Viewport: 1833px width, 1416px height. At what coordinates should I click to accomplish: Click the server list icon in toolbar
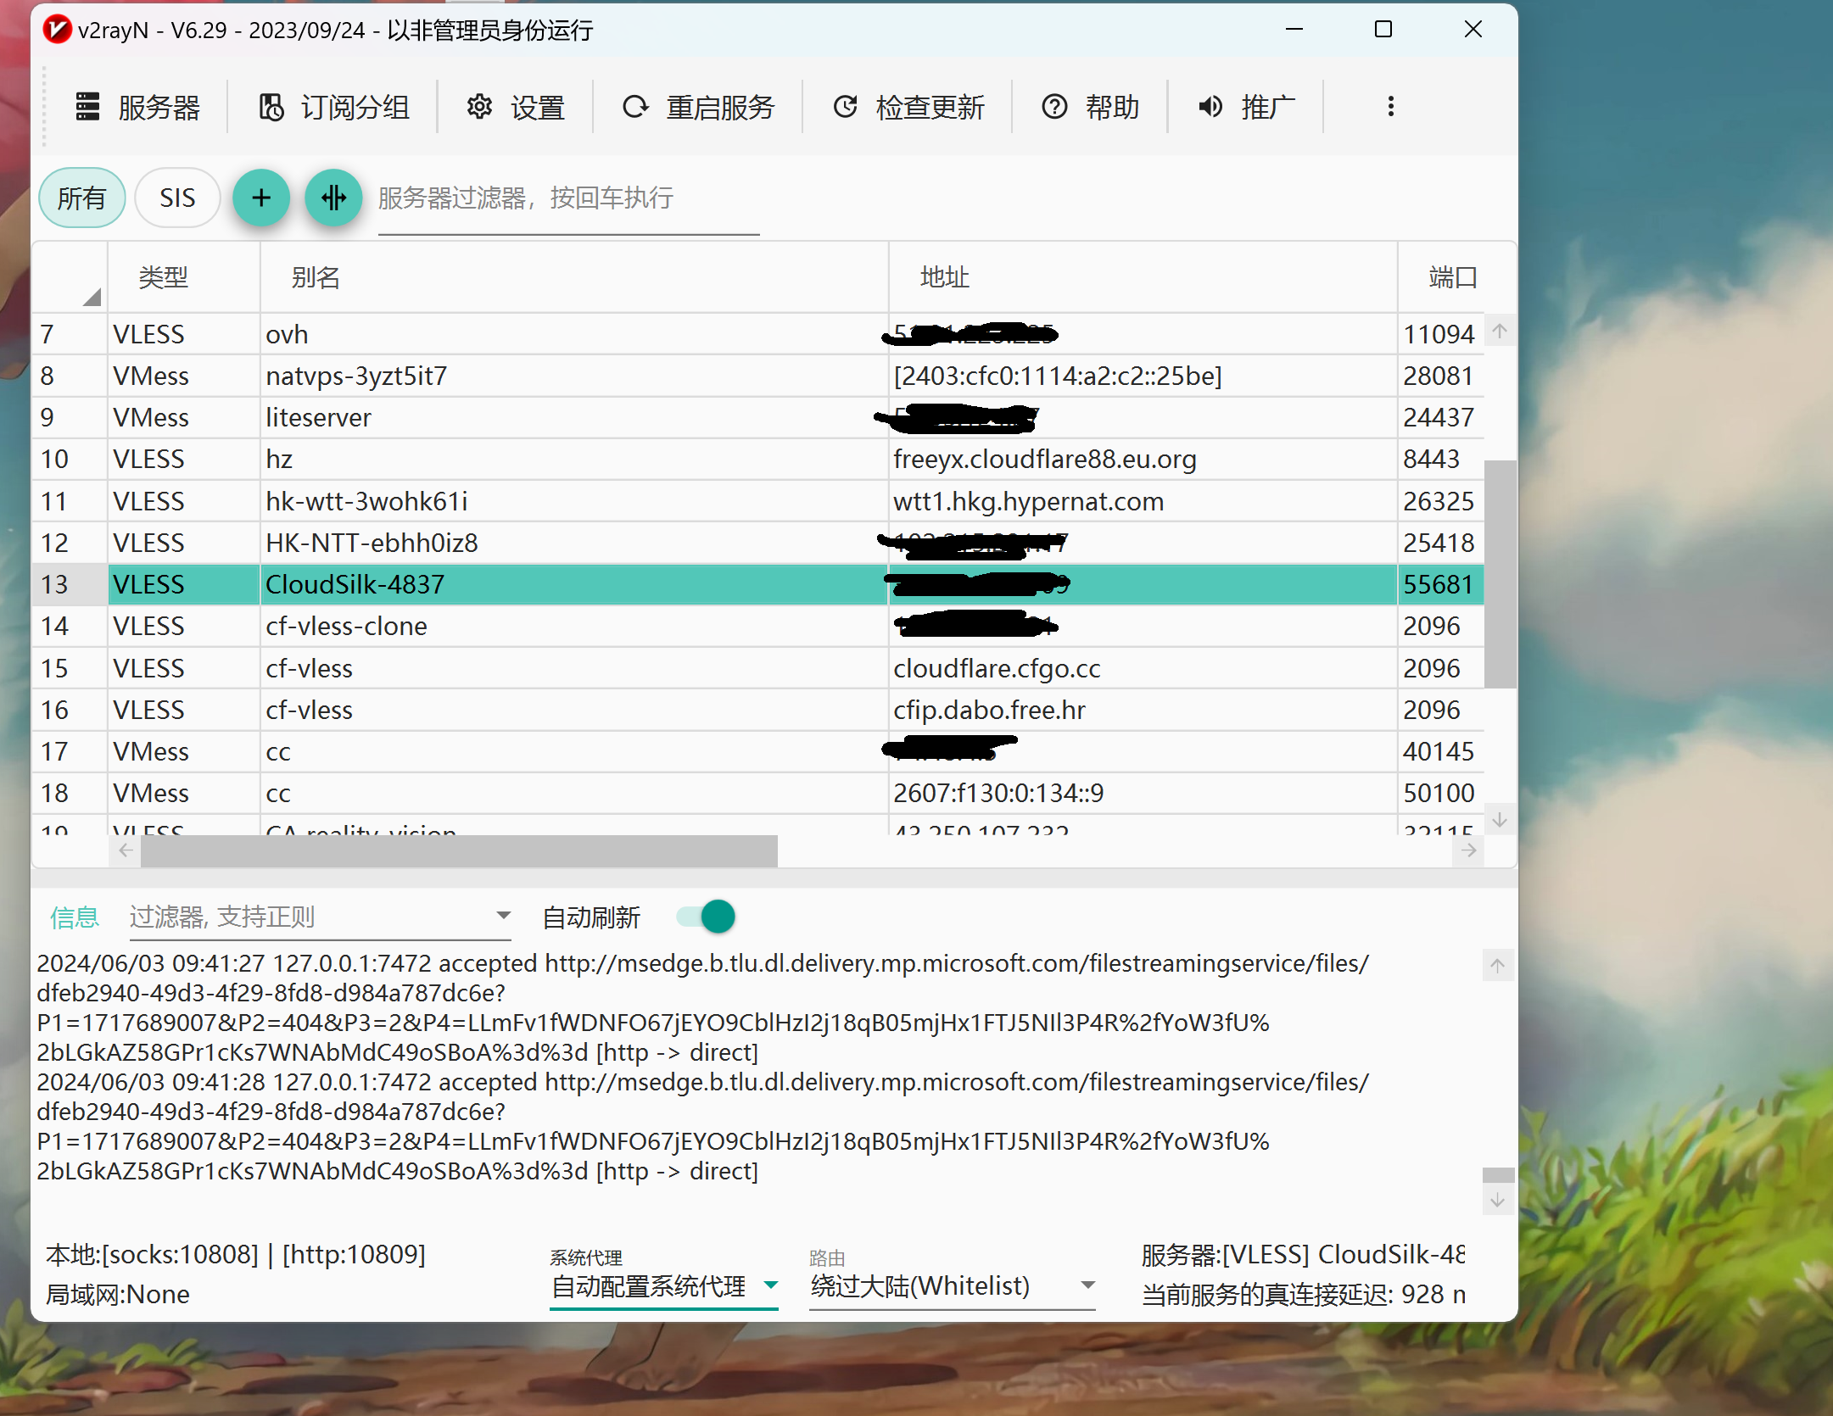87,107
